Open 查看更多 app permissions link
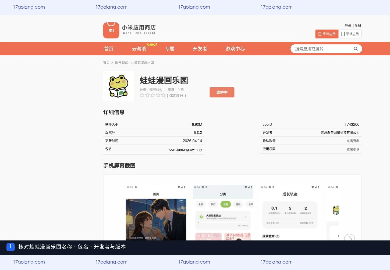390x270 pixels. click(353, 149)
